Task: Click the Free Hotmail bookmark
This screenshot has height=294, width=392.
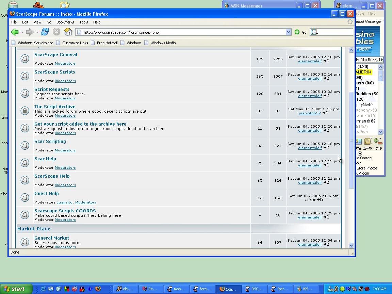Action: click(x=107, y=43)
